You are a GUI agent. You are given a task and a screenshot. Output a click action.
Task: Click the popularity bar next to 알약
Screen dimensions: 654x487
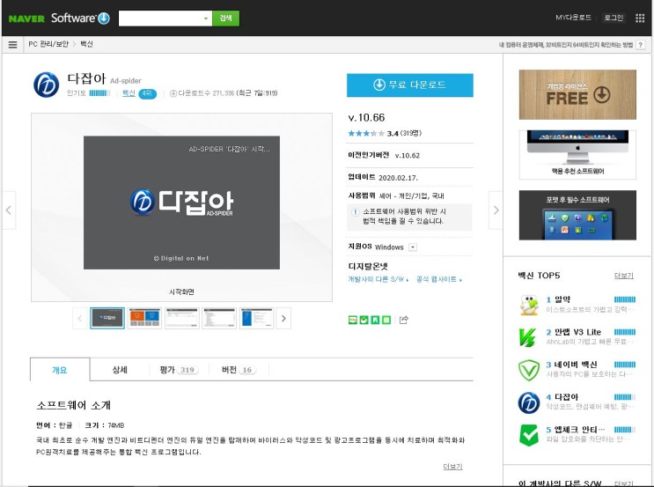click(x=625, y=299)
